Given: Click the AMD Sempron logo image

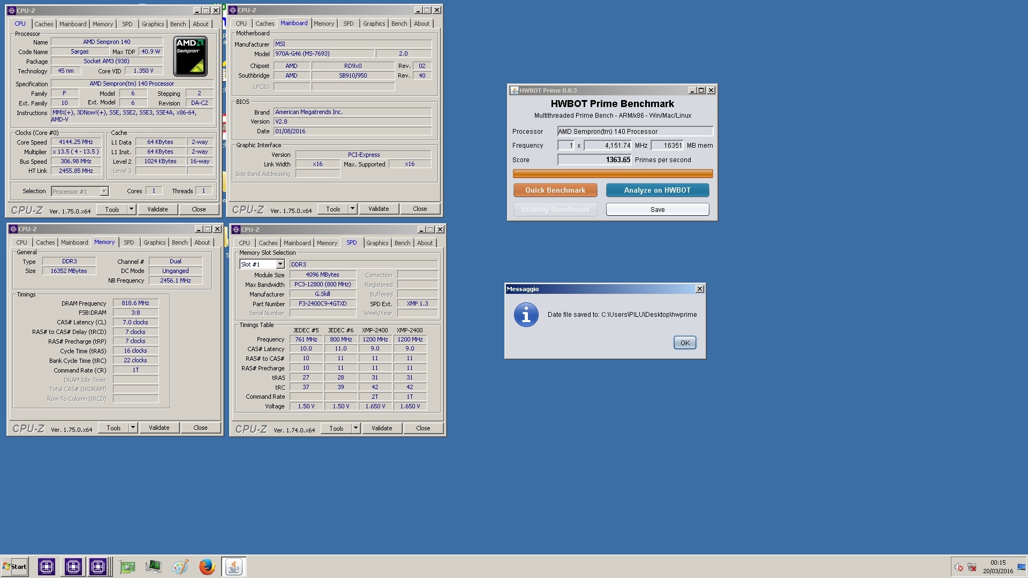Looking at the screenshot, I should click(190, 56).
